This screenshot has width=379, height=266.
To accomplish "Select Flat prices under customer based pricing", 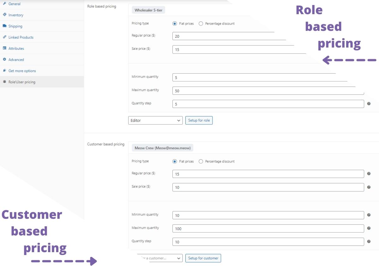I will pyautogui.click(x=175, y=161).
